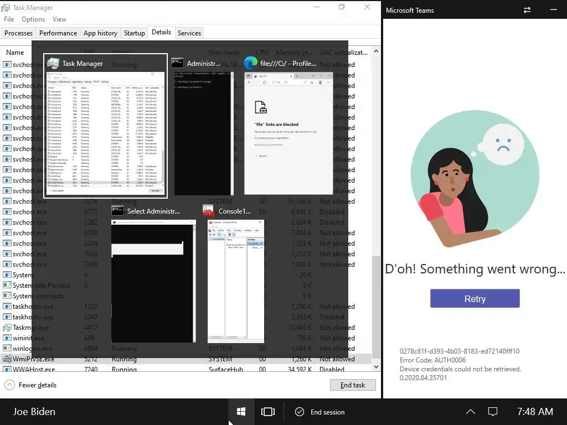Click Select Administrator cmd icon in switcher

[x=117, y=211]
